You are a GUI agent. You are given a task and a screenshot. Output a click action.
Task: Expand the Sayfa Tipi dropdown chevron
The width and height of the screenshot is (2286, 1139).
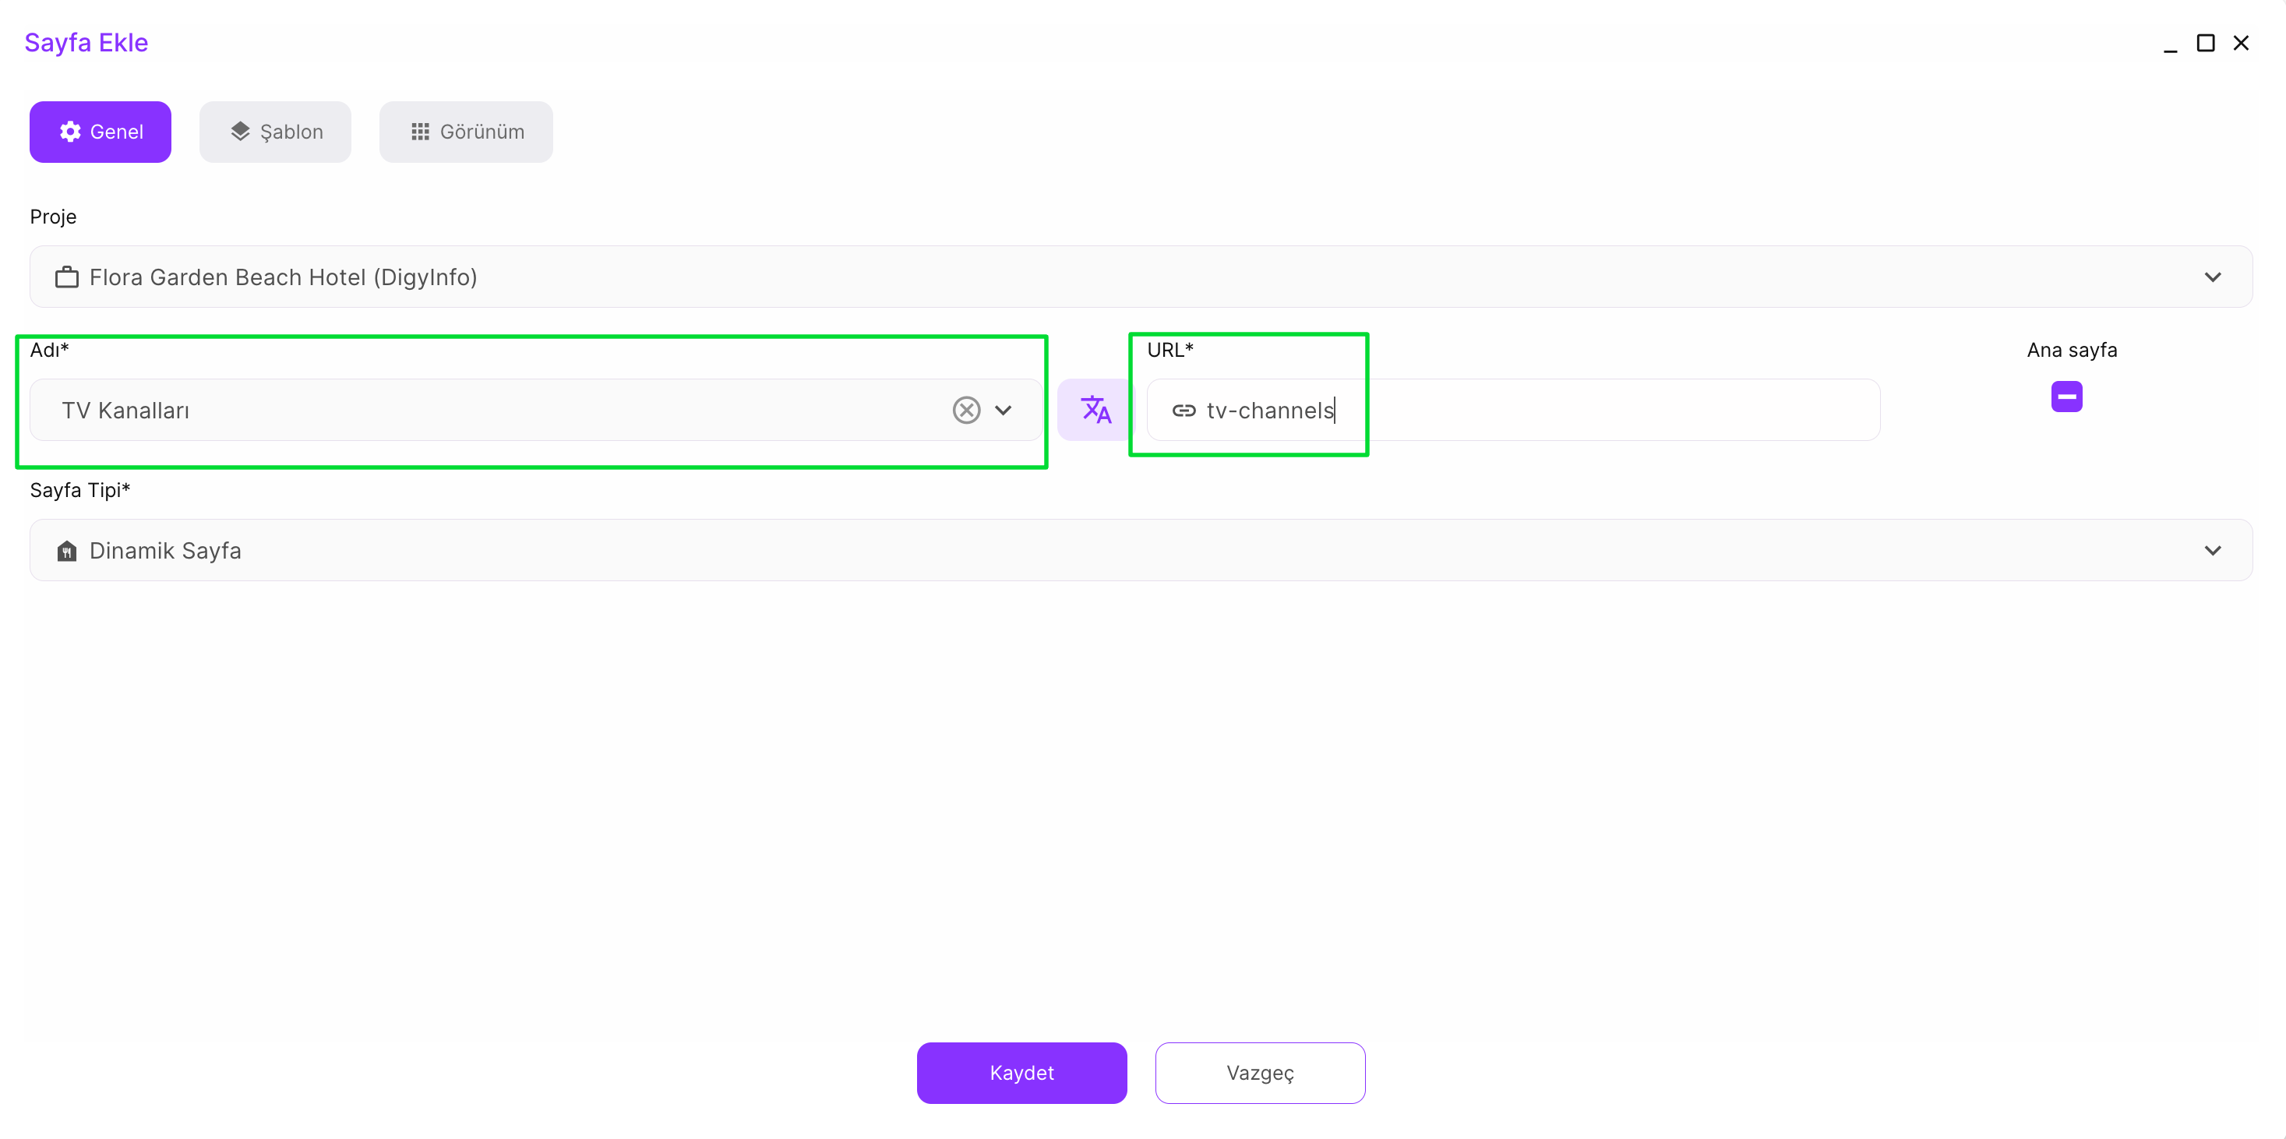click(2212, 551)
